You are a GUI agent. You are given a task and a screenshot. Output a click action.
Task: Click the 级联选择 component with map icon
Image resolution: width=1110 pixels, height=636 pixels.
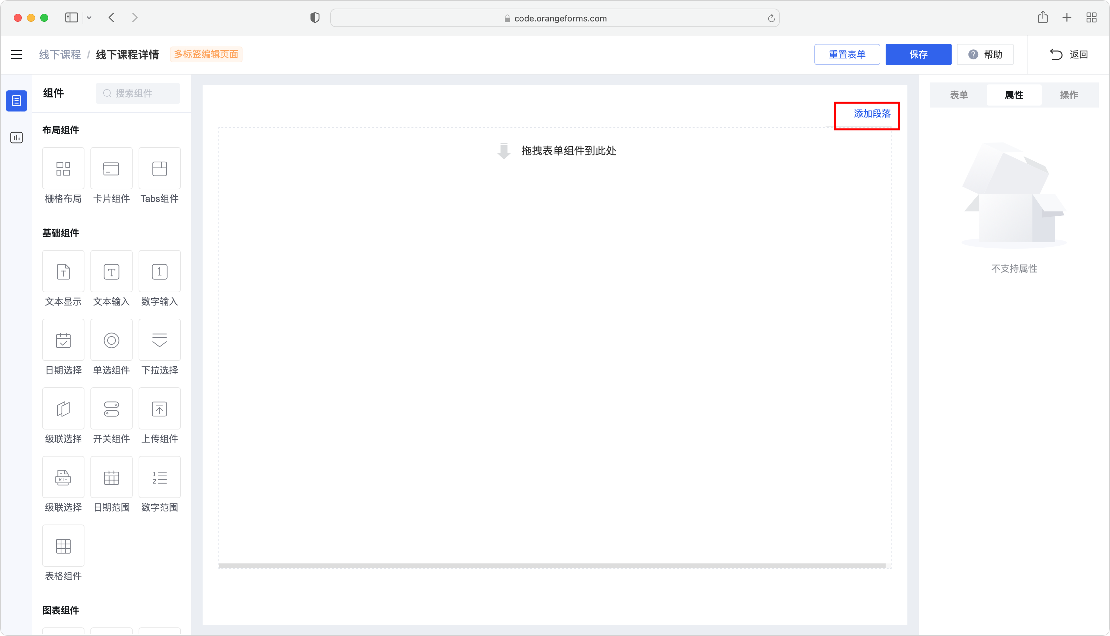[x=63, y=408]
